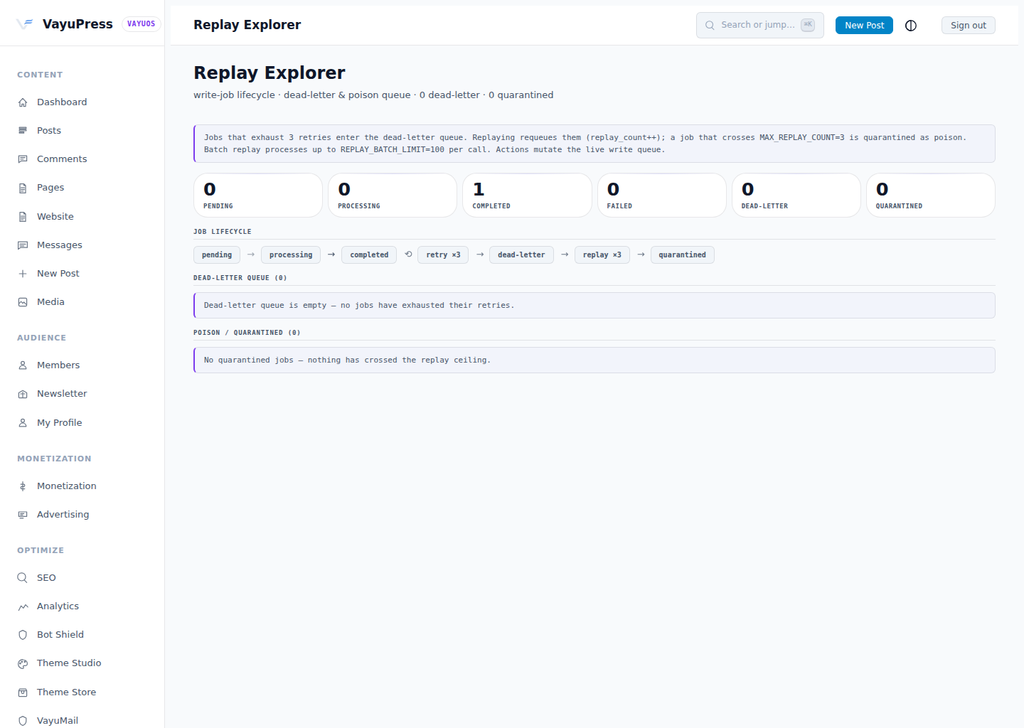Open the Dashboard menu item
Screen dimensions: 1024x728
pyautogui.click(x=82, y=102)
